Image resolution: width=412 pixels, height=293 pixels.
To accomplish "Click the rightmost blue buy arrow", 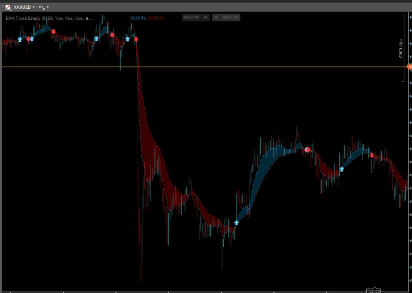I will tap(341, 169).
